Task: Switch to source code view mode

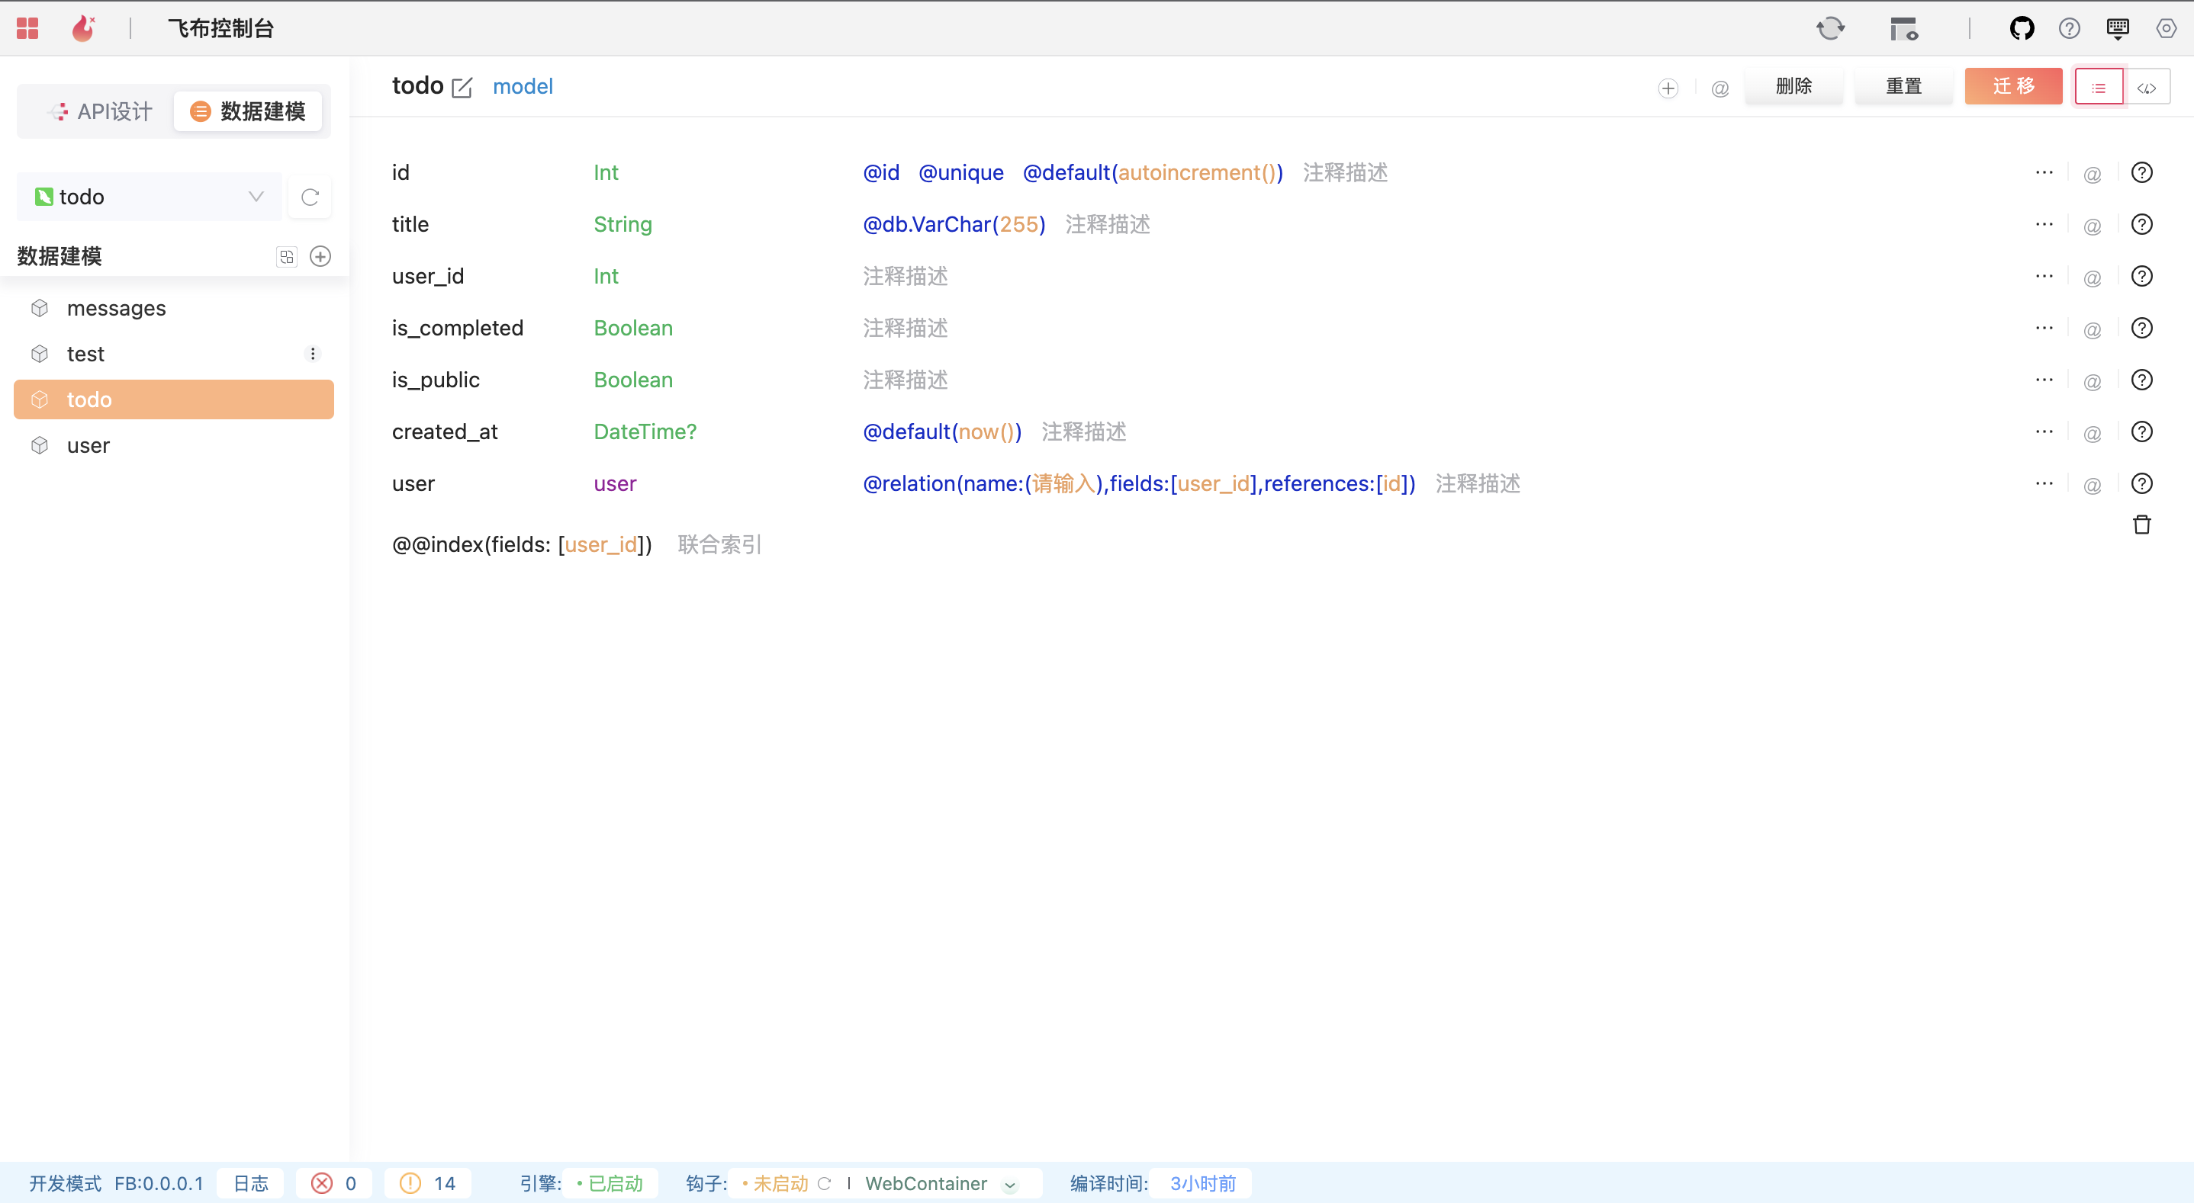Action: 2146,88
